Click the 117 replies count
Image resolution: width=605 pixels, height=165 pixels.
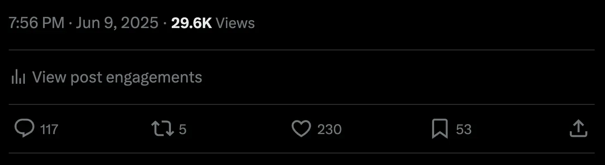tap(49, 130)
